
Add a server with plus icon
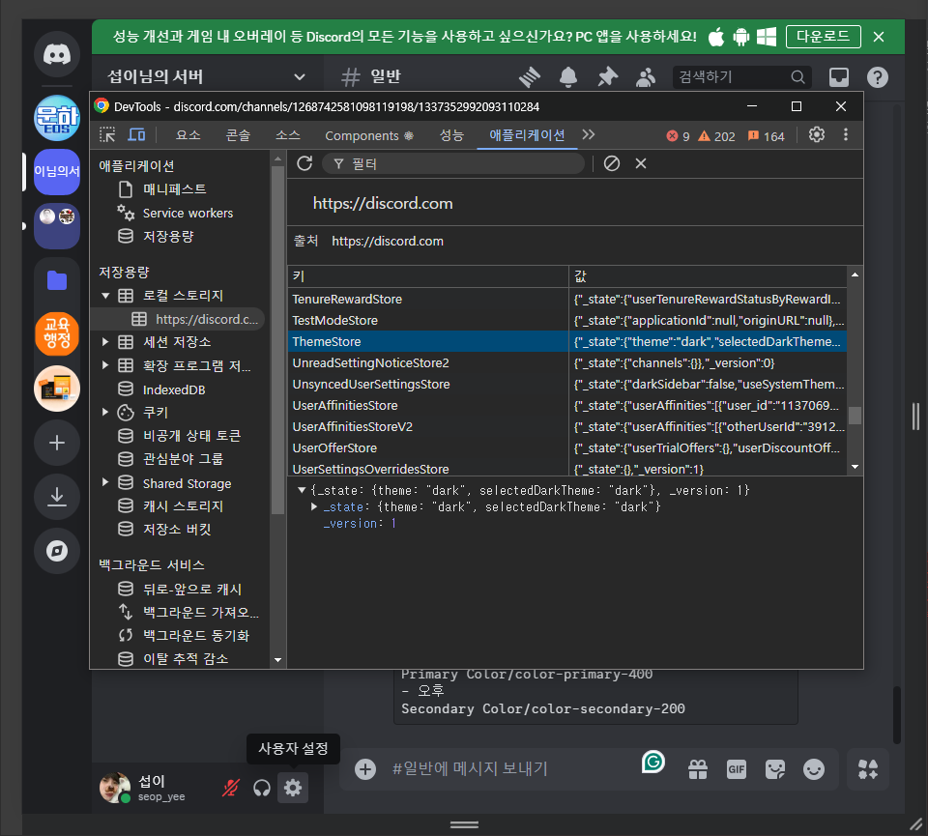[57, 443]
